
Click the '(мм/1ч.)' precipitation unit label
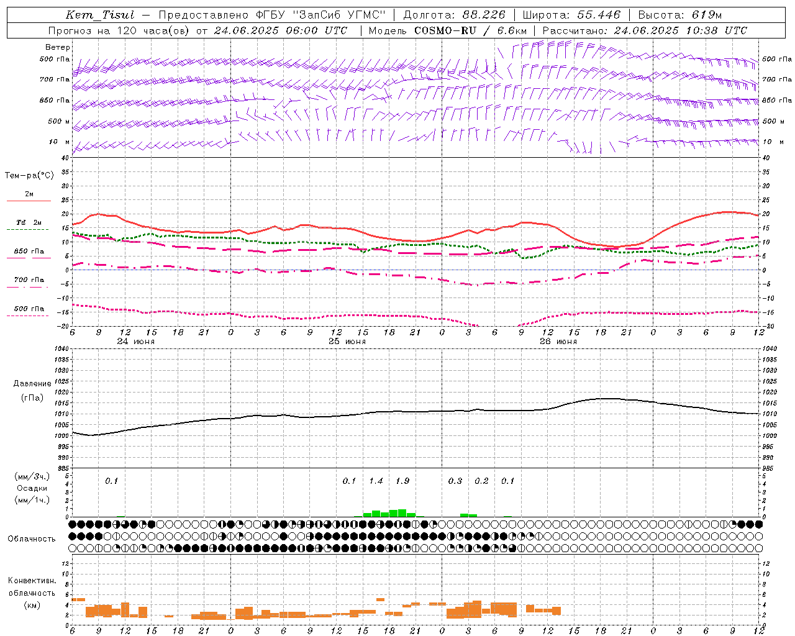(x=32, y=500)
